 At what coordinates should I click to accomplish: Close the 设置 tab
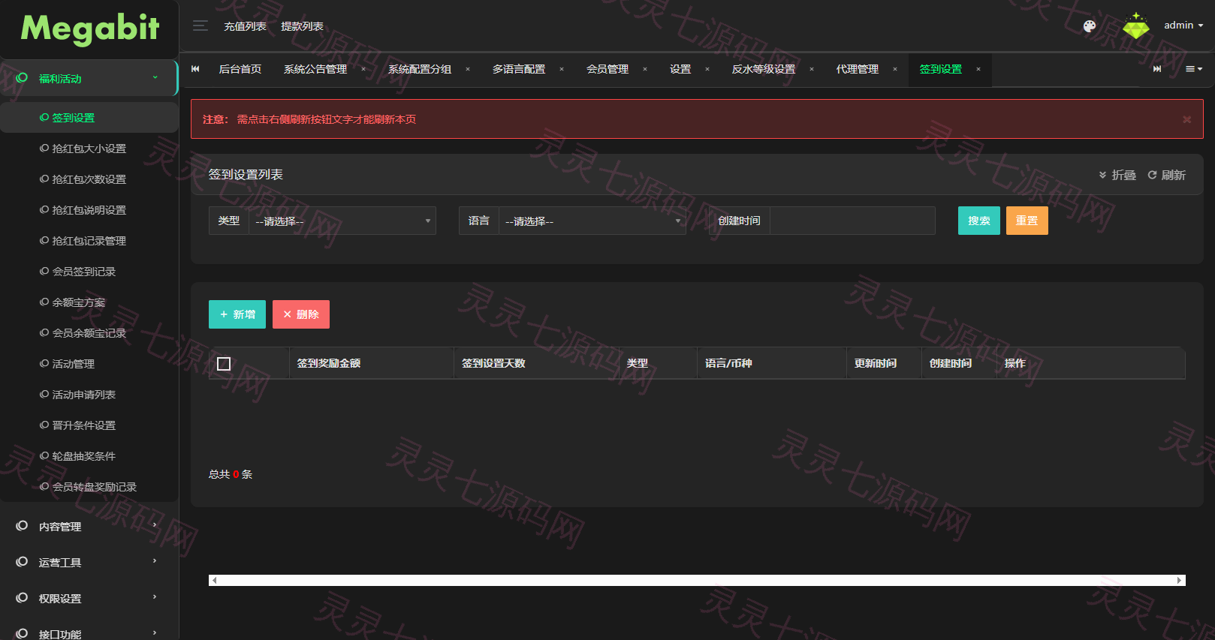707,69
